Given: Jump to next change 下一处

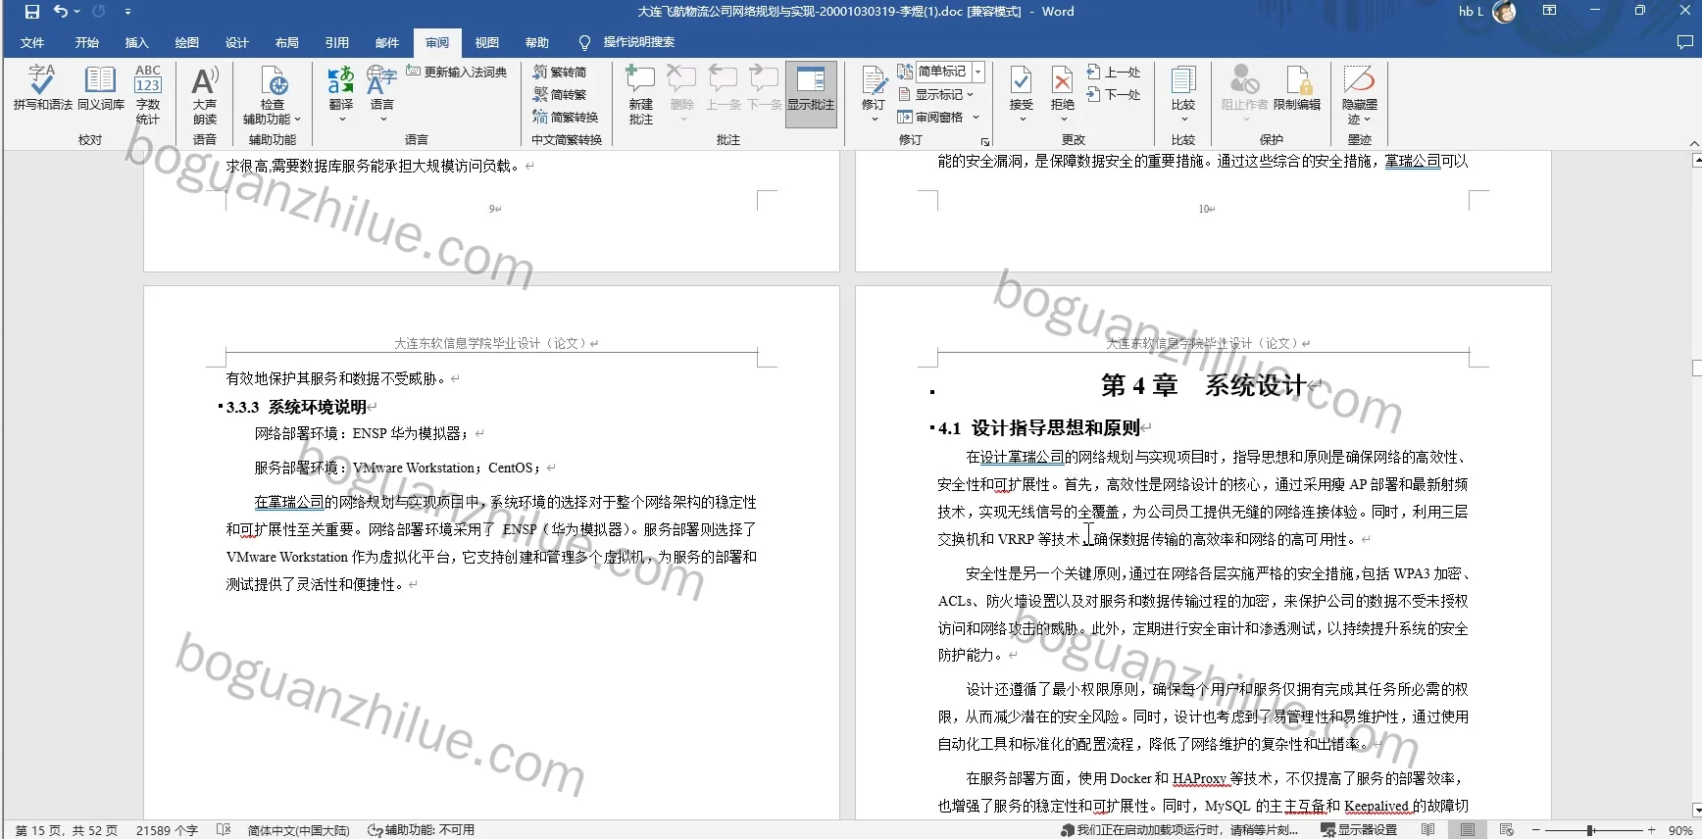Looking at the screenshot, I should [x=1114, y=94].
